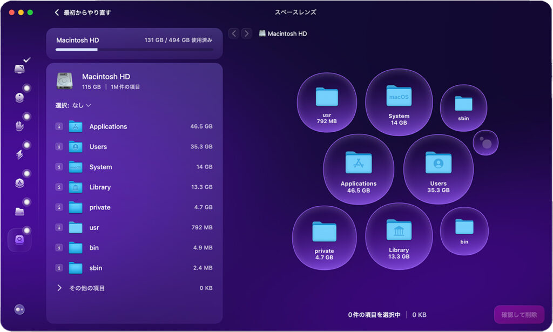Screen dimensions: 553x332
Task: Open the bin bubble
Action: coord(464,231)
